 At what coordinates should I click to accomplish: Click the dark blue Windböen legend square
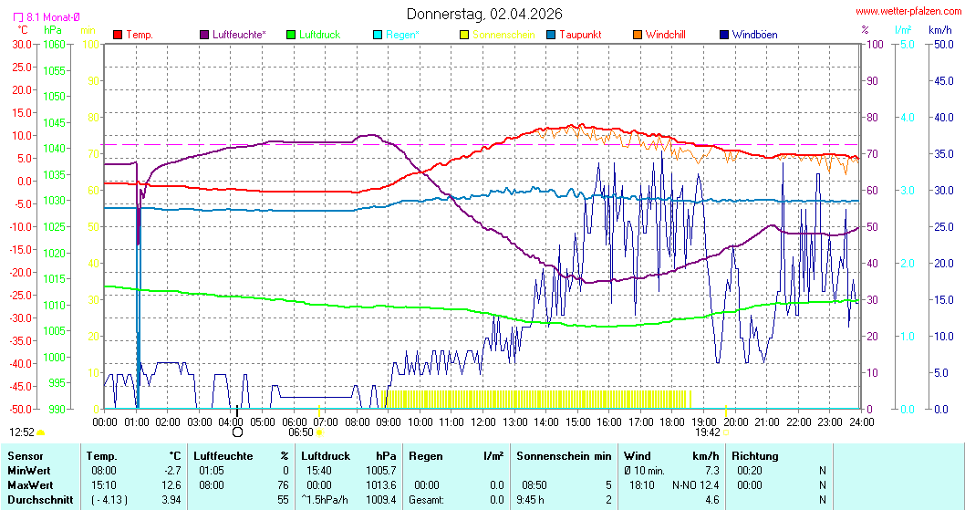[x=724, y=35]
